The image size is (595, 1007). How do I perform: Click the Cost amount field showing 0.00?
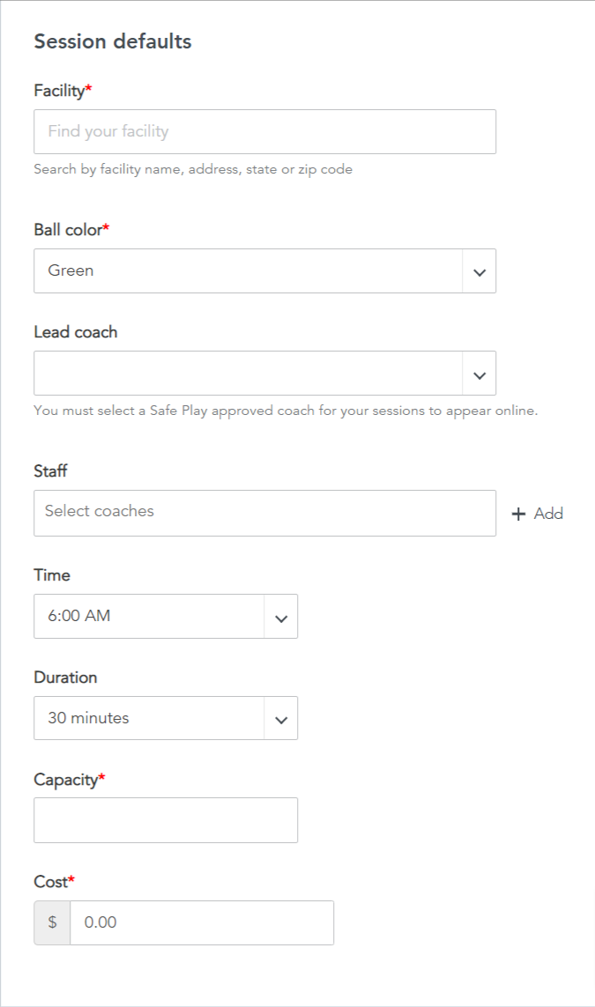point(202,923)
